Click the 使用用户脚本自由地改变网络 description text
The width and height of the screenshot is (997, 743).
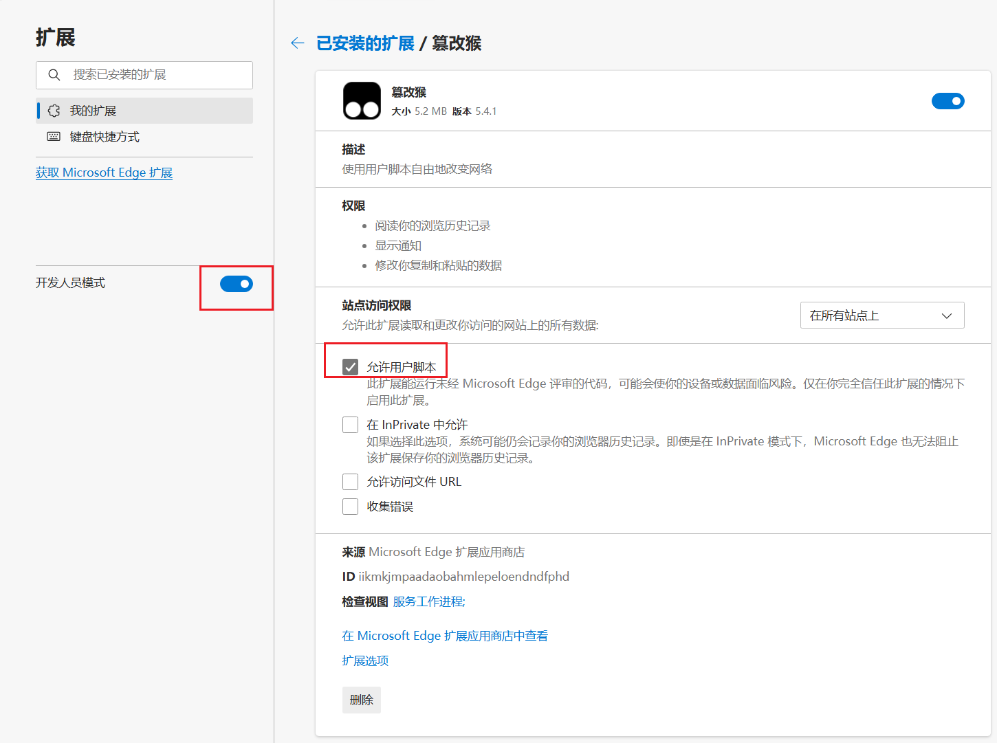417,169
